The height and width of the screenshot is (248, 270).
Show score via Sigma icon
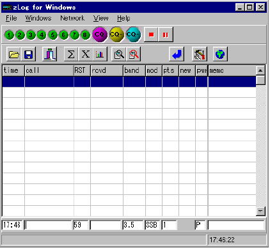(71, 54)
